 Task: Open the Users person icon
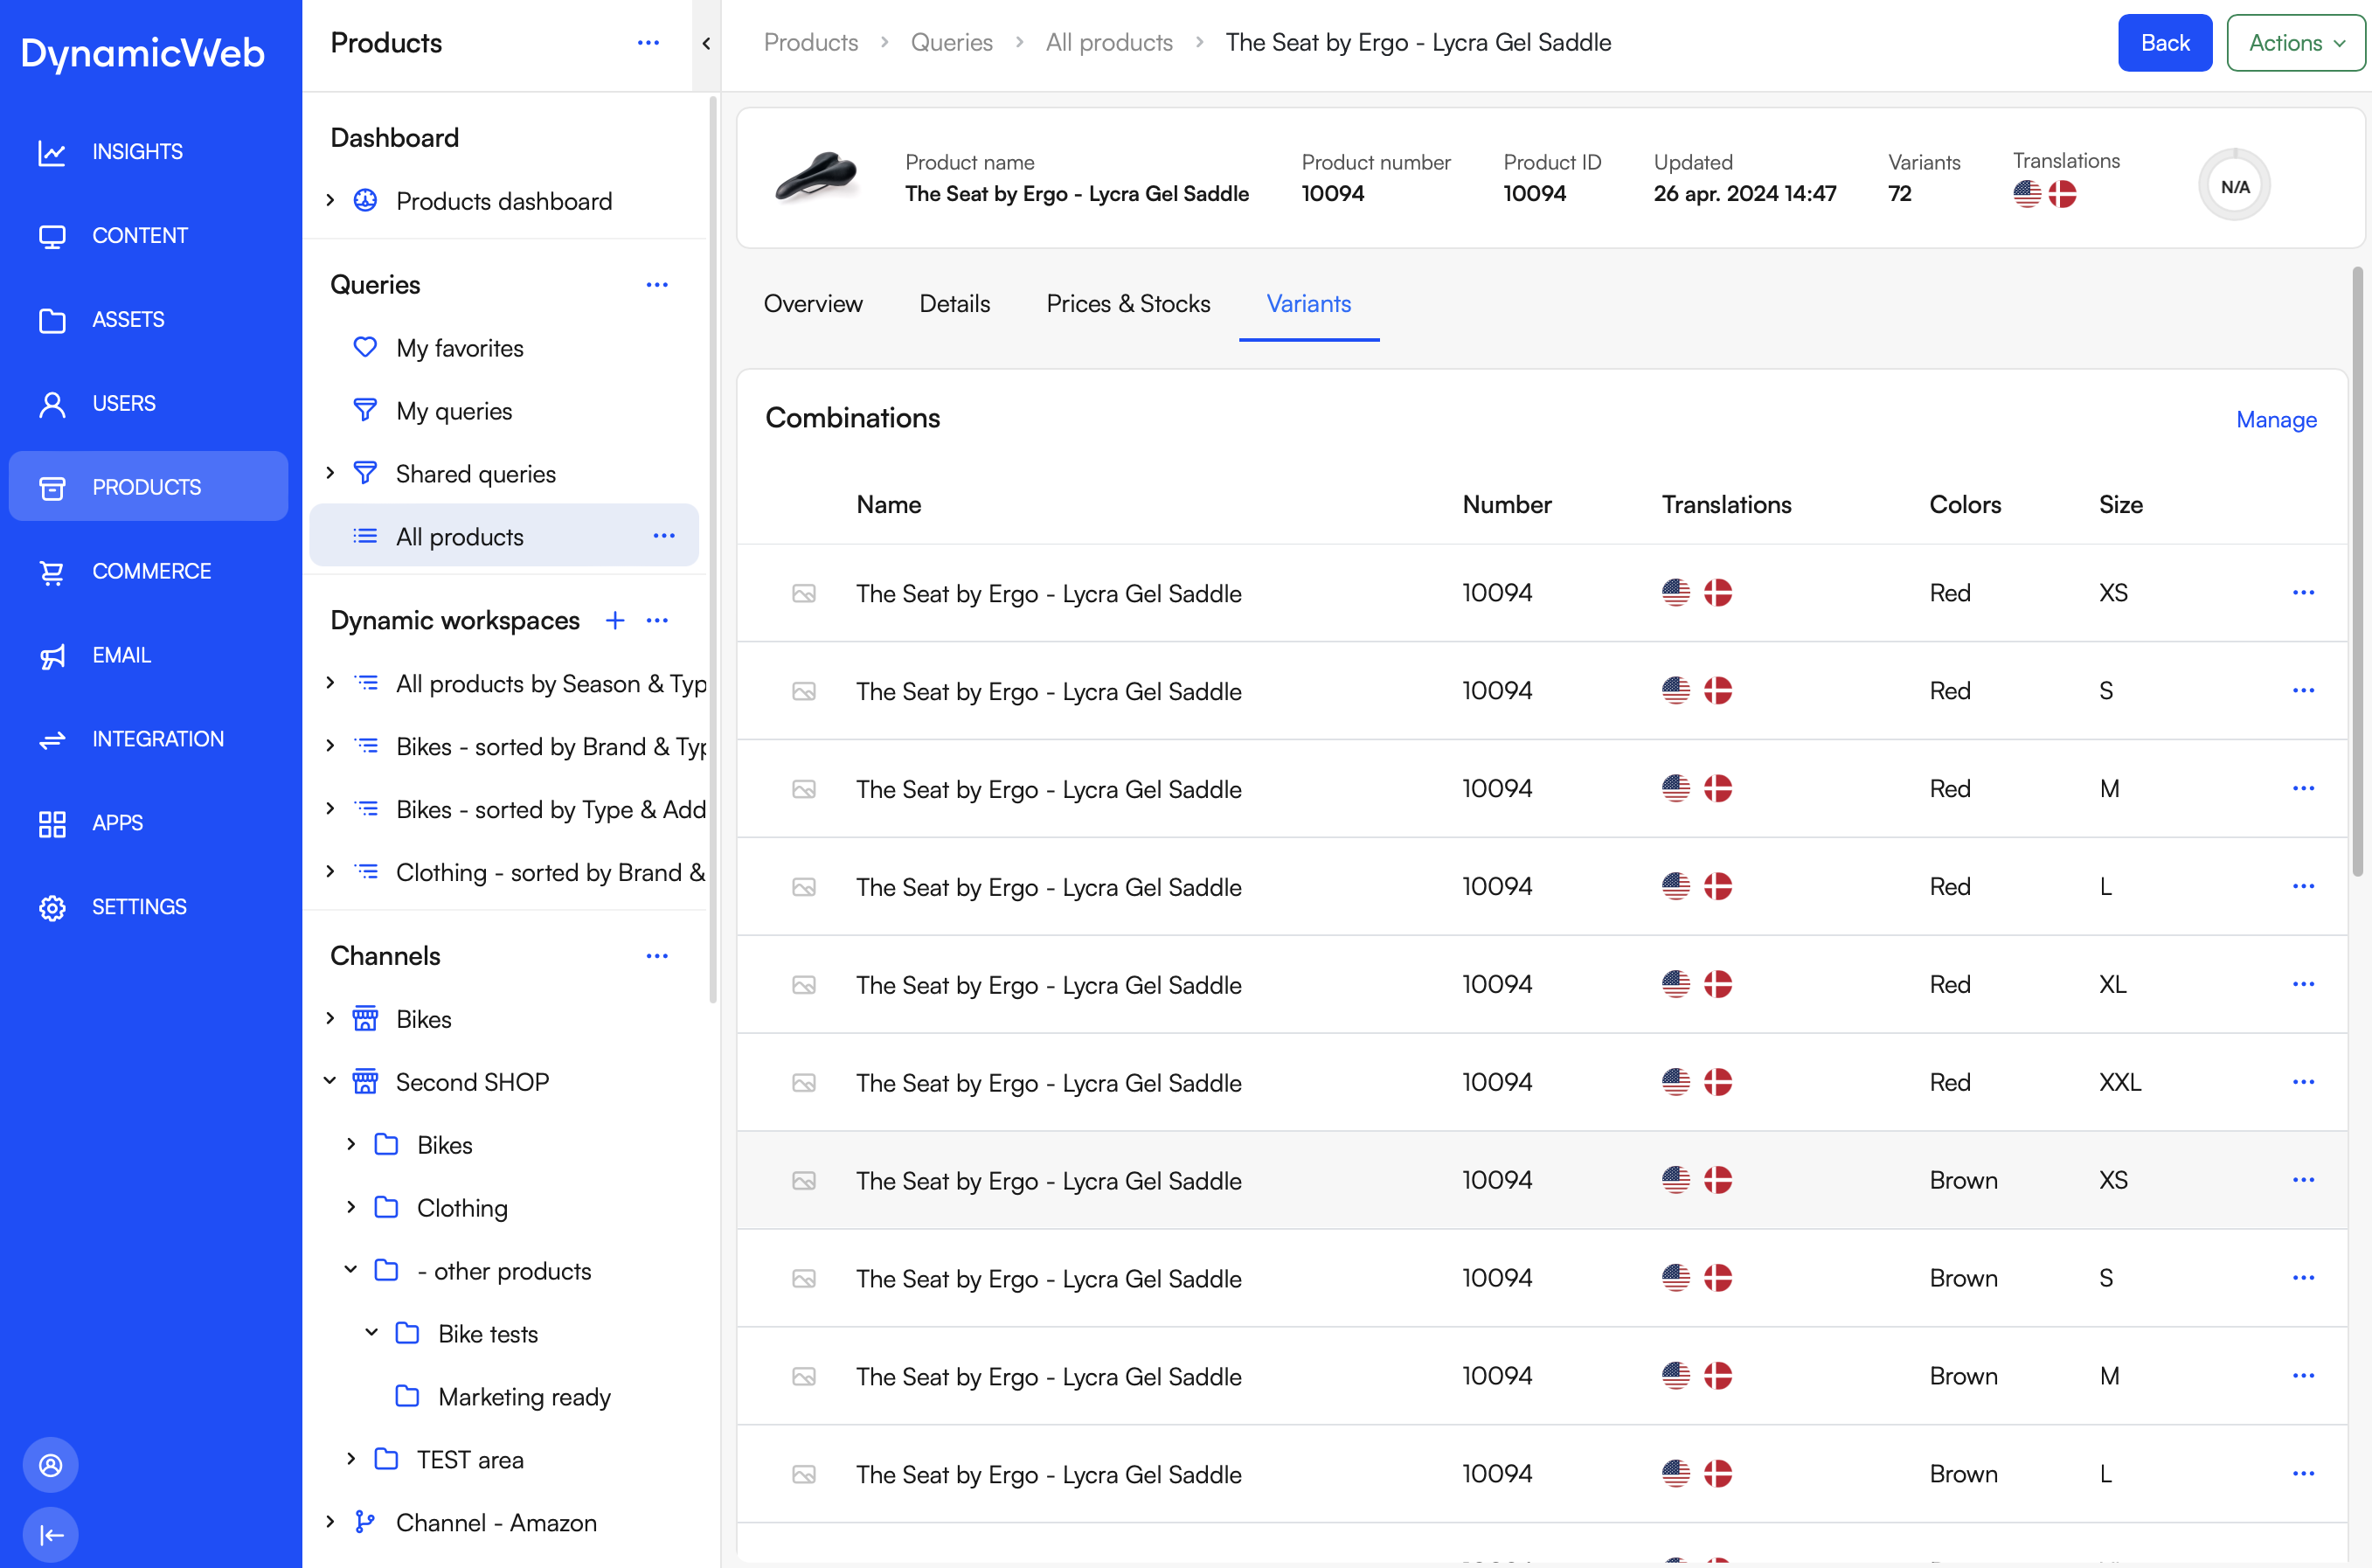[52, 404]
